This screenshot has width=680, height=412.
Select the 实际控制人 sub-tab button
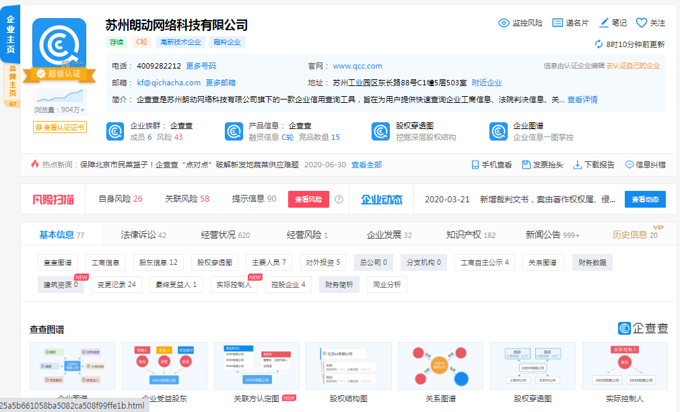coord(234,285)
